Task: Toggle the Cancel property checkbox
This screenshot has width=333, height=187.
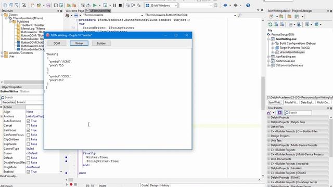Action: (x=28, y=126)
